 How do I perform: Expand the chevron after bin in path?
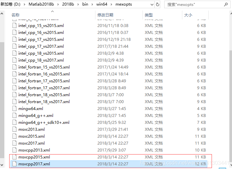[92, 4]
